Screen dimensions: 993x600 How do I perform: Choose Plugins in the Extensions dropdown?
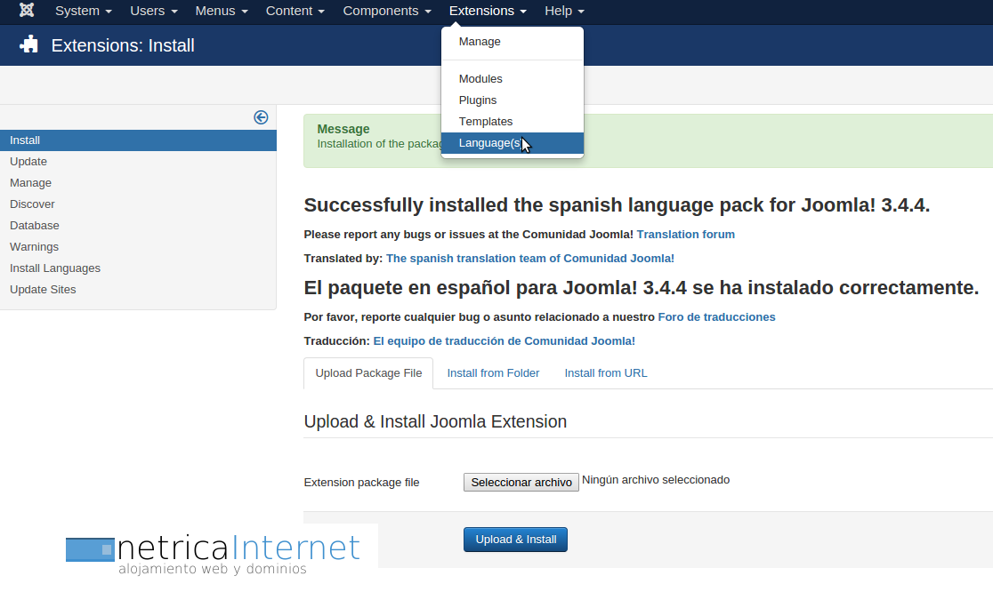coord(478,100)
